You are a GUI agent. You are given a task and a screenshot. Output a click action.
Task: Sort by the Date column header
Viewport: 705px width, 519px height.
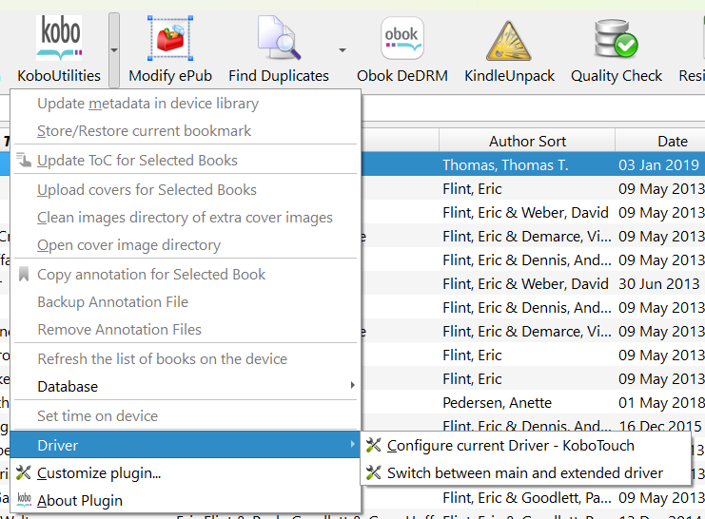672,141
